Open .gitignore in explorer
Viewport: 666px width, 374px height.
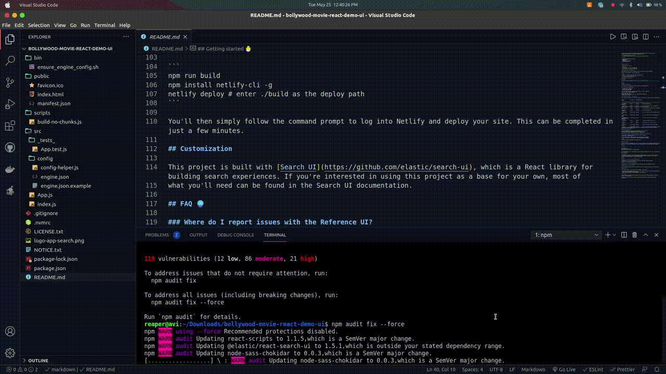coord(78,213)
